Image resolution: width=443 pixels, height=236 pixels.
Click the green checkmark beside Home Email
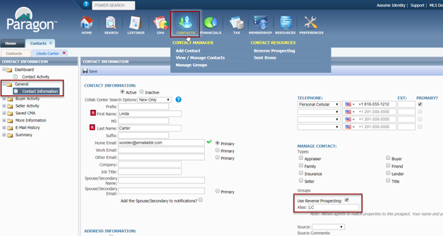coord(209,142)
